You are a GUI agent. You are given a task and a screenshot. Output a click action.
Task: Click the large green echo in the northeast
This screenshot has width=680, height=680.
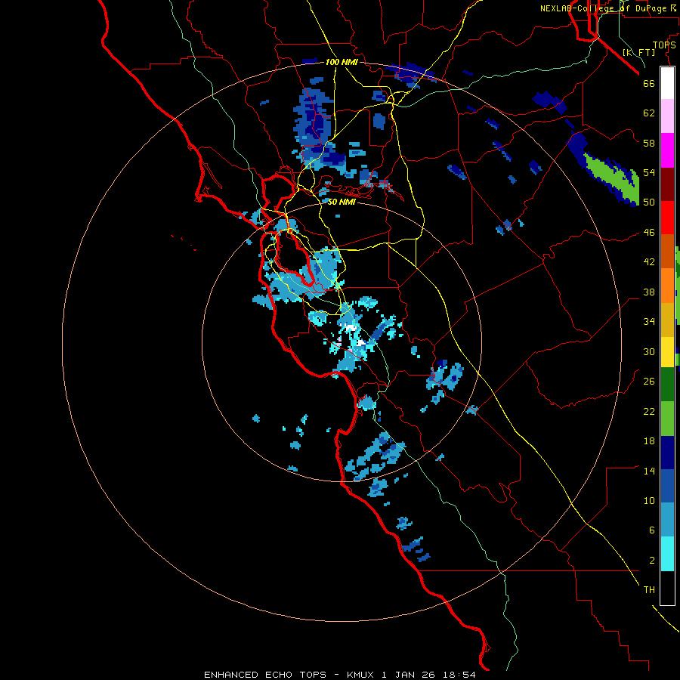pyautogui.click(x=614, y=178)
